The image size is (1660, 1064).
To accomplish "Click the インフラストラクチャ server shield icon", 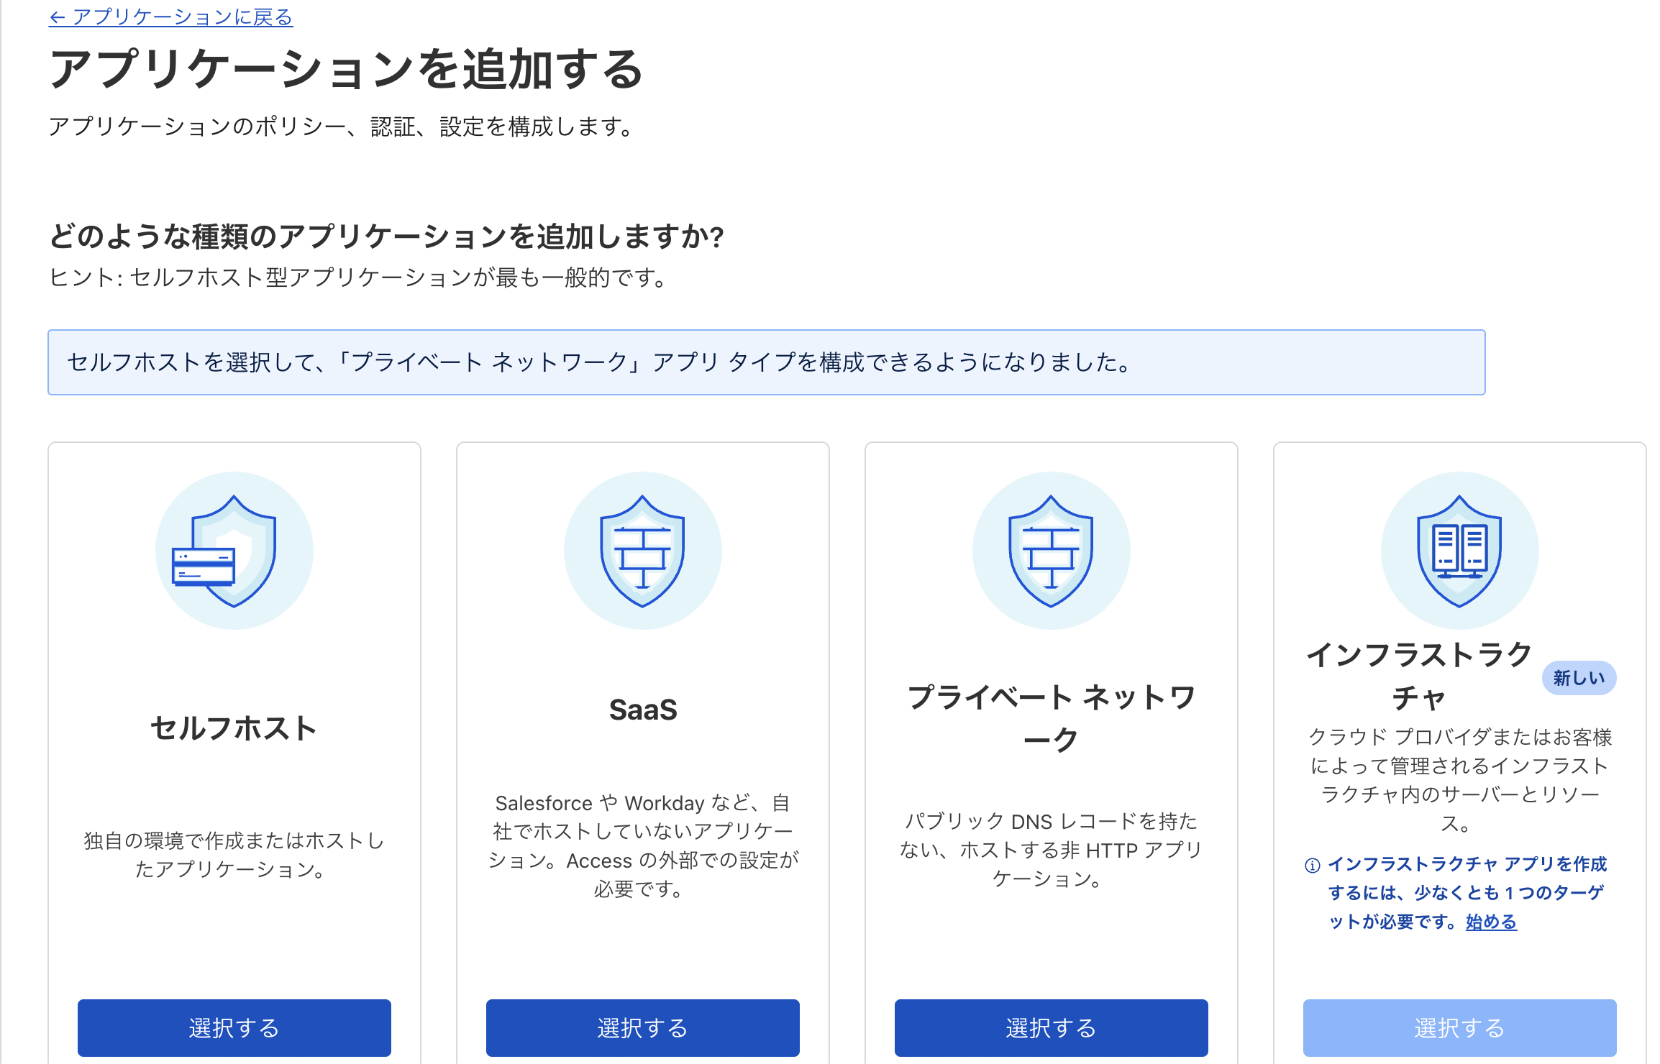I will pyautogui.click(x=1459, y=551).
